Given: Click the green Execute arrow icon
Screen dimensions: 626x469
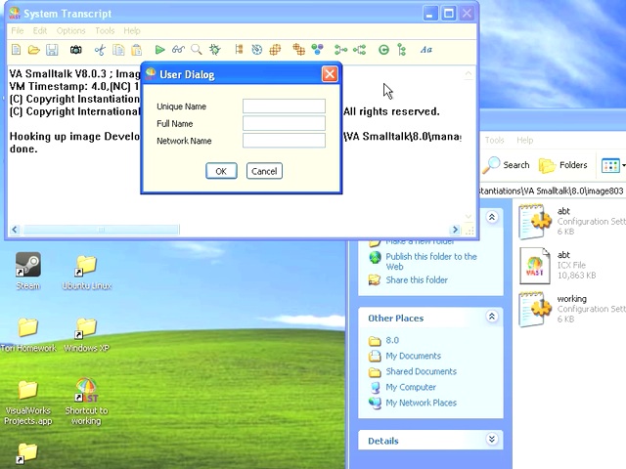Looking at the screenshot, I should [159, 50].
